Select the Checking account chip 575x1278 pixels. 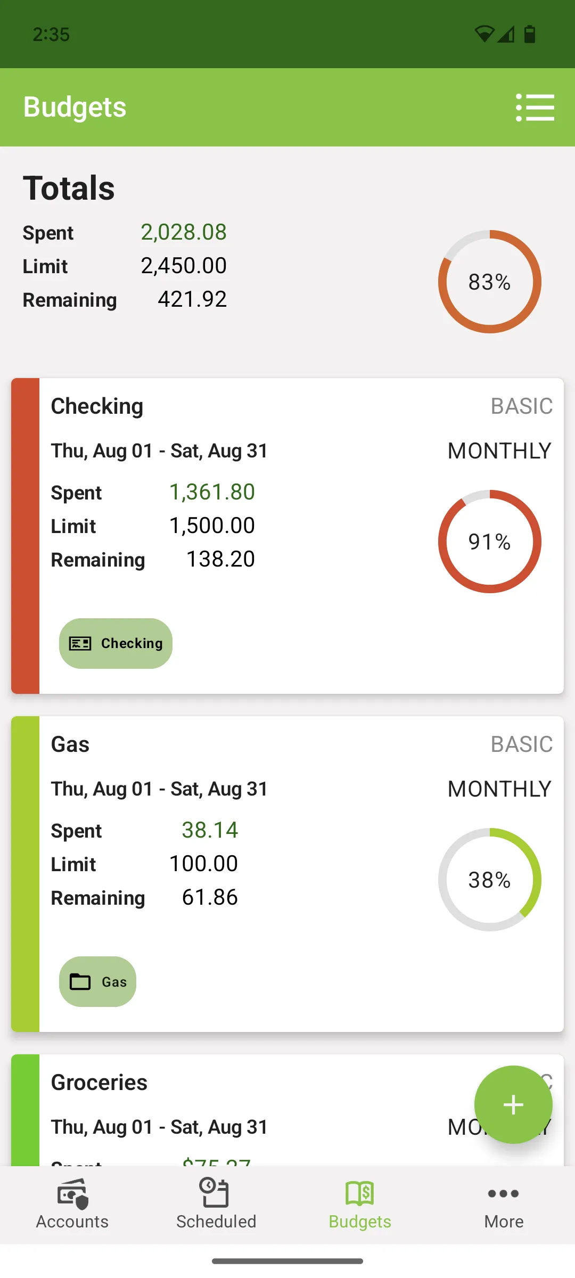coord(116,643)
